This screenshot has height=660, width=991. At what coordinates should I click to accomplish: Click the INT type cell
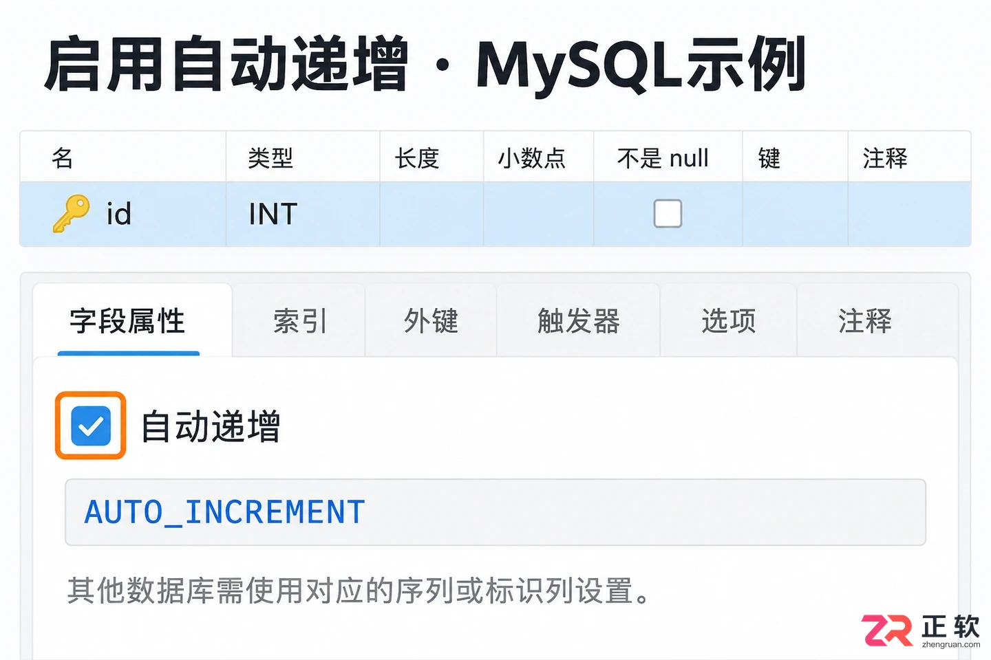tap(303, 214)
